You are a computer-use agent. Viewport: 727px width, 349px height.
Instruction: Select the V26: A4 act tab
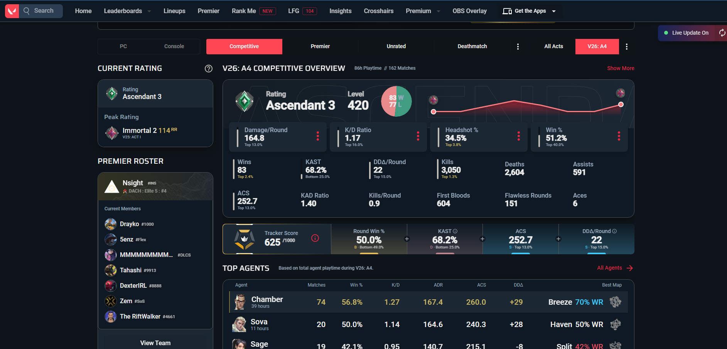597,47
